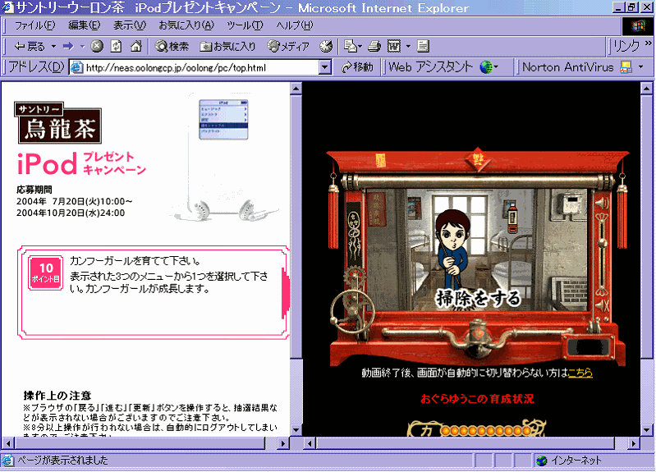Click the おぐらゆうこの育成状況 heading
The width and height of the screenshot is (656, 472).
pyautogui.click(x=477, y=399)
